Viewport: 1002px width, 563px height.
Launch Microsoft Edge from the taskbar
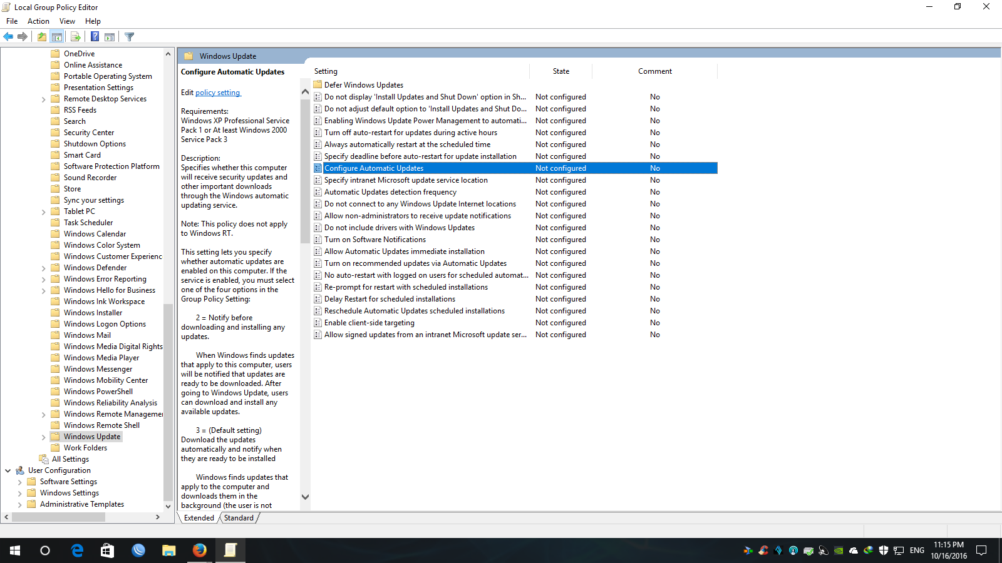click(77, 550)
